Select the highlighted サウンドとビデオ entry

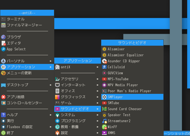(78, 109)
